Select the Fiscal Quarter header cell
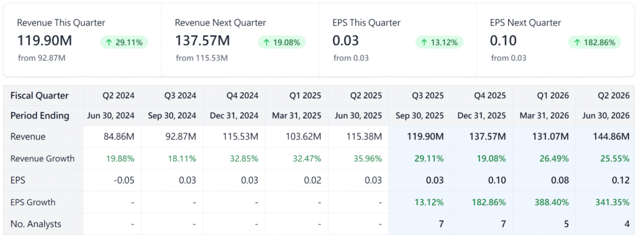The width and height of the screenshot is (636, 235). tap(43, 95)
